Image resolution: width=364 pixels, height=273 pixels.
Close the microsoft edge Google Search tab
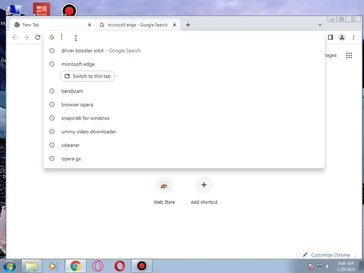174,25
